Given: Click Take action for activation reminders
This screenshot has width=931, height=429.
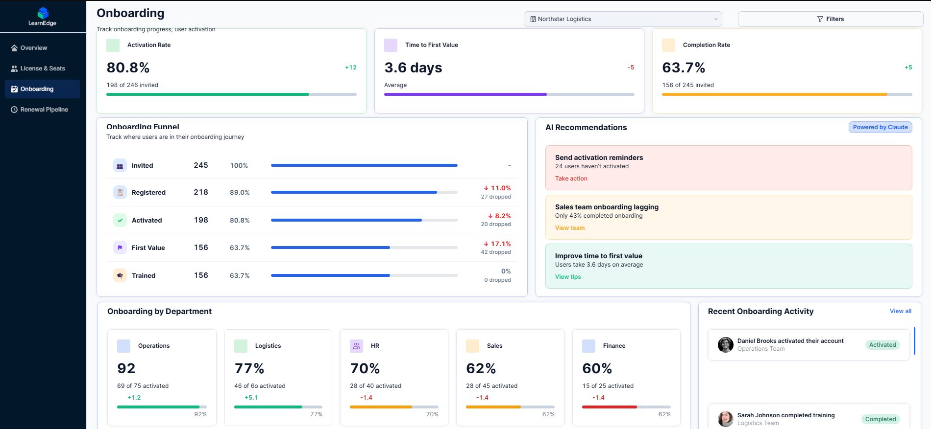Looking at the screenshot, I should (x=571, y=179).
